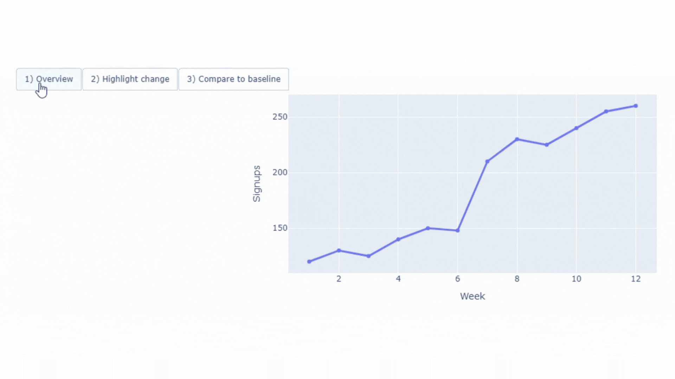675x379 pixels.
Task: Select the "2) Highlight change" button
Action: point(130,79)
